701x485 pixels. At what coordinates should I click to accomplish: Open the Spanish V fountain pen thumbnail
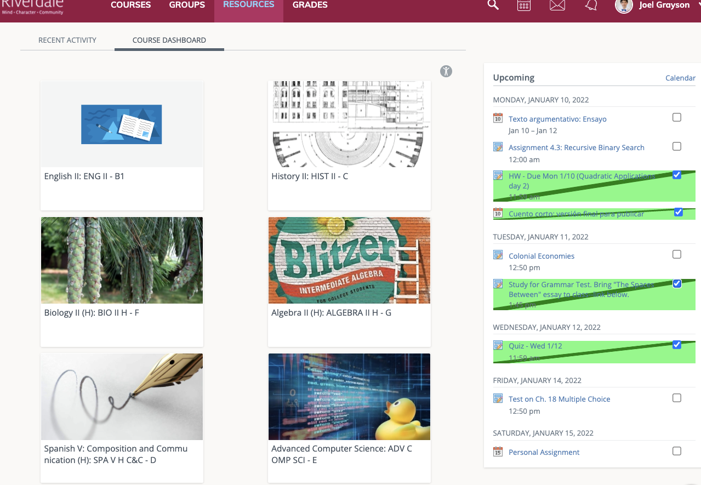tap(122, 397)
